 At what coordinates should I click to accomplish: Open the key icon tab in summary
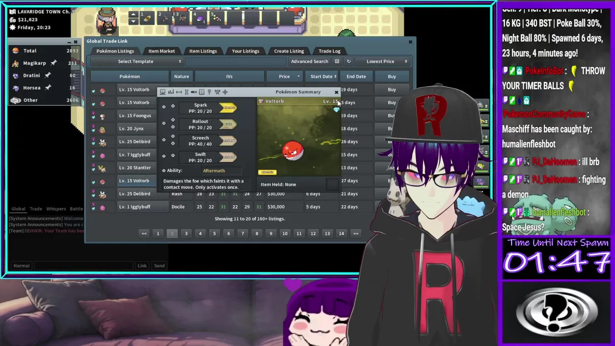(x=209, y=92)
